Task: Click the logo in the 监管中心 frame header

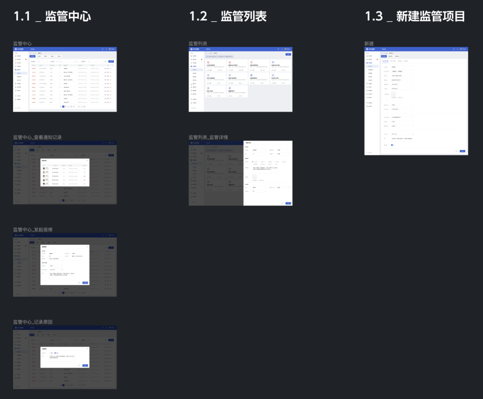Action: point(15,49)
